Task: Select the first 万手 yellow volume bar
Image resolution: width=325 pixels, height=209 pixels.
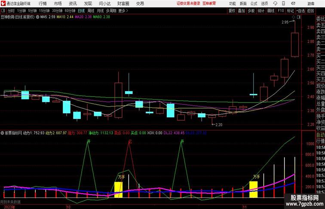Action: (118, 190)
